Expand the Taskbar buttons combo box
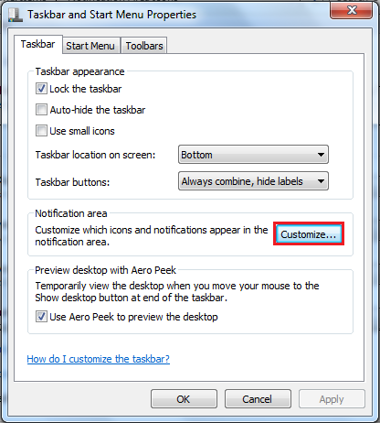 253,181
